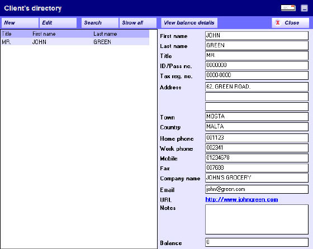The image size is (313, 249).
Task: Open the Search clients function
Action: [x=100, y=23]
